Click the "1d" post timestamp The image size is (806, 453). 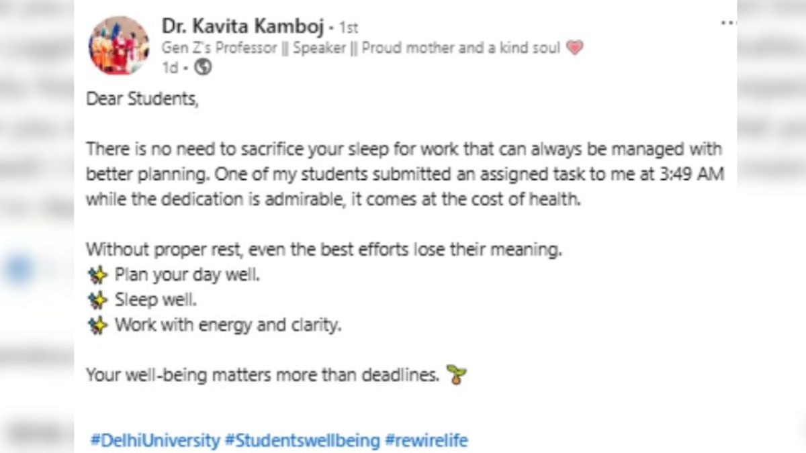(169, 67)
